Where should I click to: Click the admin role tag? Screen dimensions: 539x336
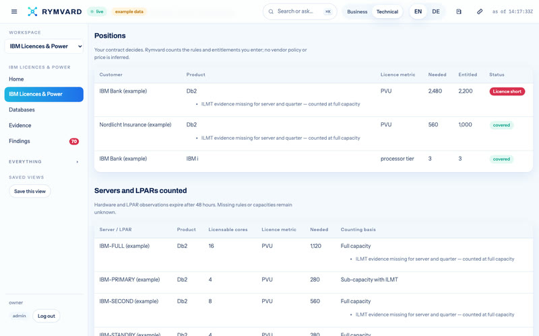pyautogui.click(x=20, y=316)
